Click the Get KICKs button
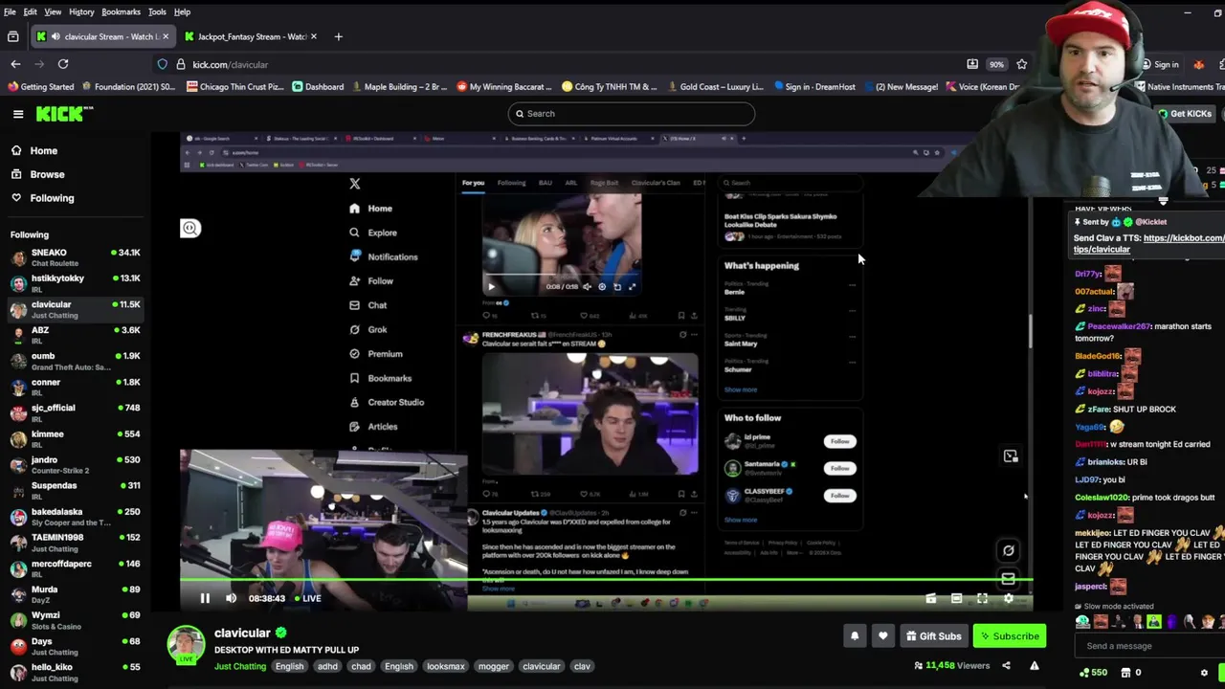Screen dimensions: 1225x689 tap(1185, 114)
